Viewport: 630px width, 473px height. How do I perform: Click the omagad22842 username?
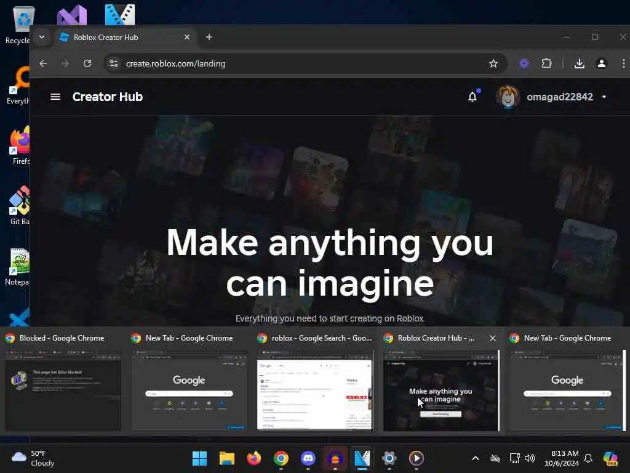point(560,97)
